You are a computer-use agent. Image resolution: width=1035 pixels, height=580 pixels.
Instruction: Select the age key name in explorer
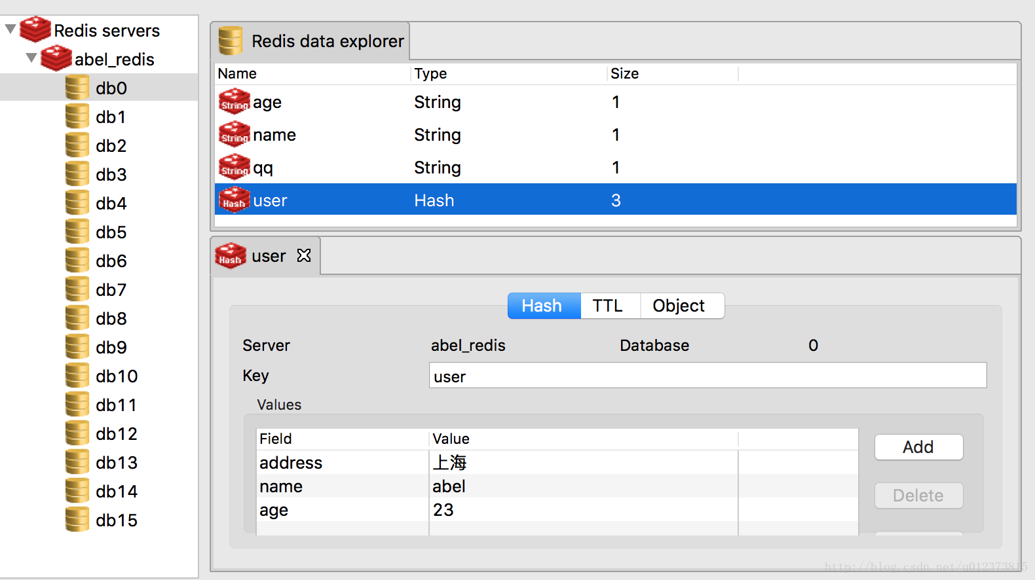(x=267, y=103)
